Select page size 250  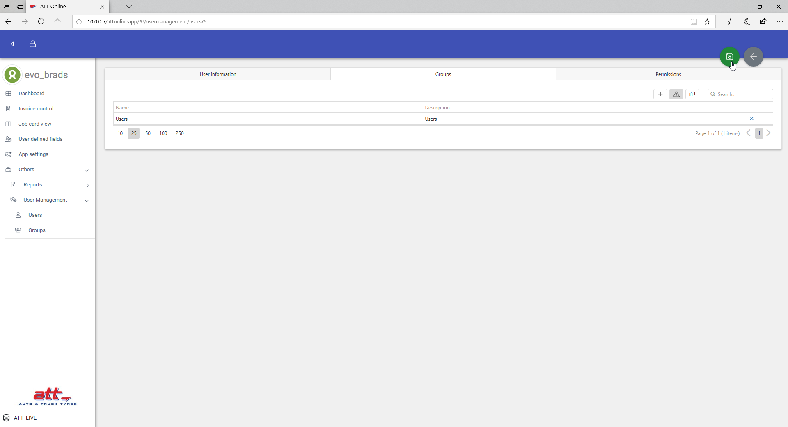(x=179, y=133)
